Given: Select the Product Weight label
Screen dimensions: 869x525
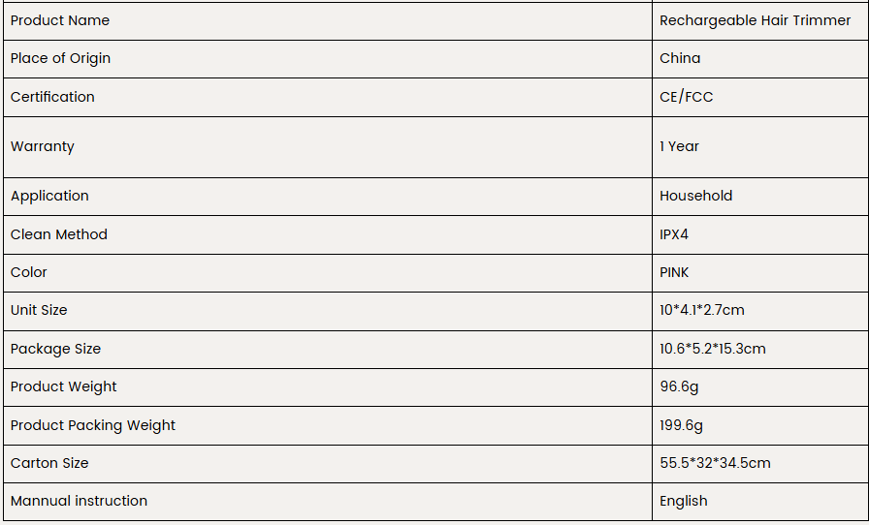Looking at the screenshot, I should [64, 386].
